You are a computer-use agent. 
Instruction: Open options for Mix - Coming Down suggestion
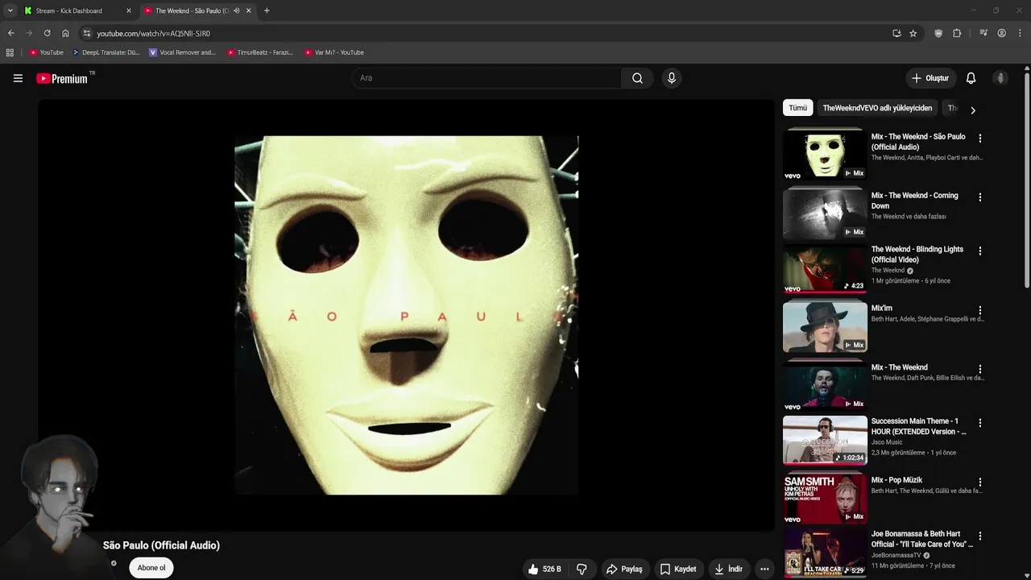tap(979, 197)
